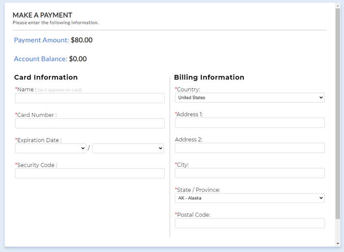Click the State / Province field label
Screen dimensions: 344x252
coord(197,190)
